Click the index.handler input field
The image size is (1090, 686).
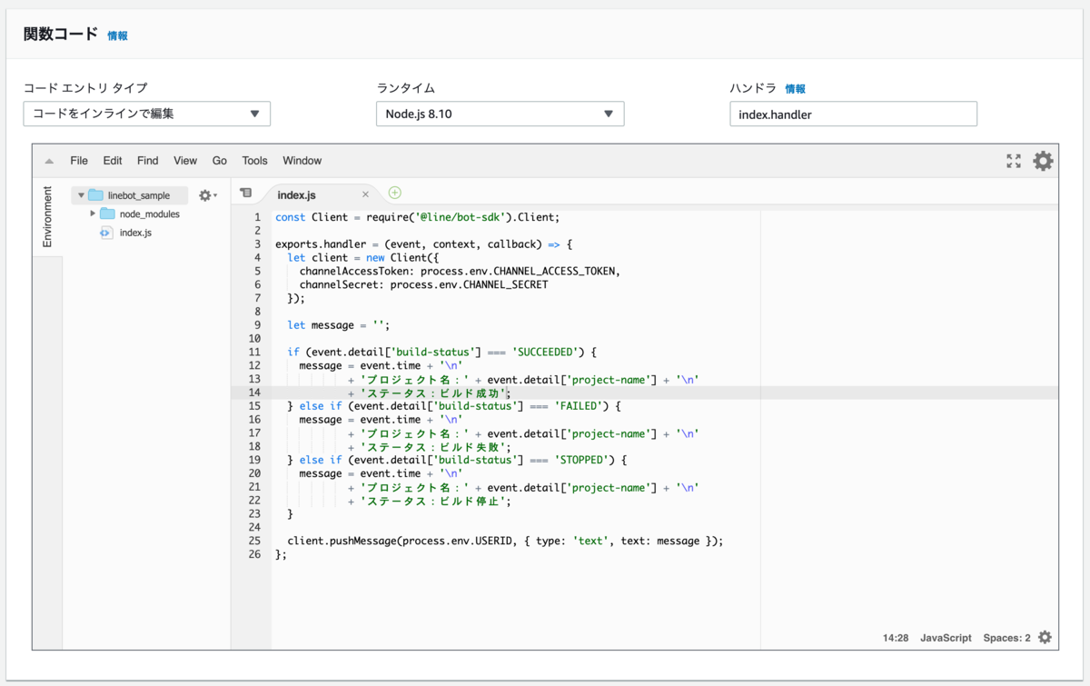[x=853, y=114]
